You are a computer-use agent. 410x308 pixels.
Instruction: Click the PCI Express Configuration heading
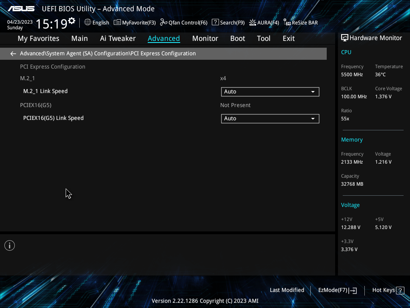coord(52,67)
